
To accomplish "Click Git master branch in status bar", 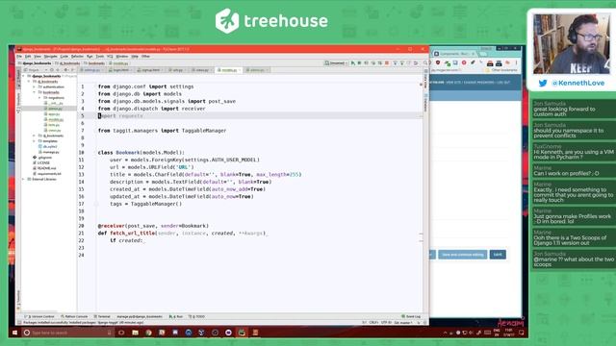I will pyautogui.click(x=402, y=323).
